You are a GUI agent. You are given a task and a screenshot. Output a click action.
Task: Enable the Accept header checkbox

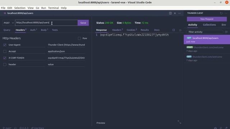[x=5, y=51]
